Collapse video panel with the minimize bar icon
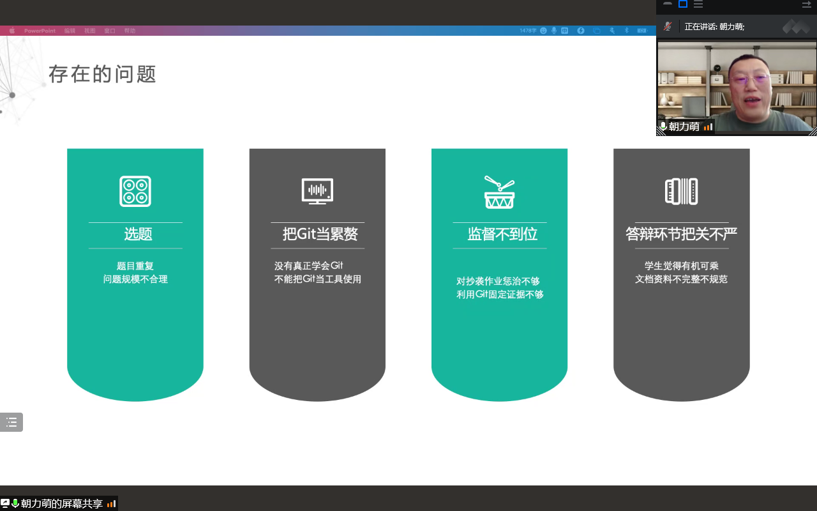817x511 pixels. 668,4
